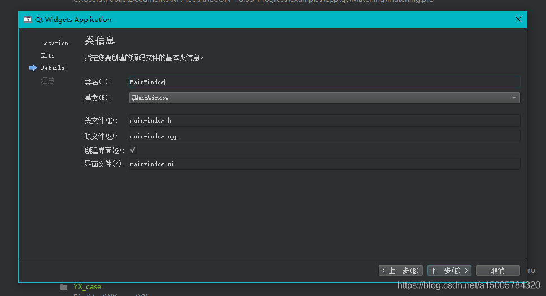546x296 pixels.
Task: Click the folder icon beside YX_case
Action: [64, 287]
